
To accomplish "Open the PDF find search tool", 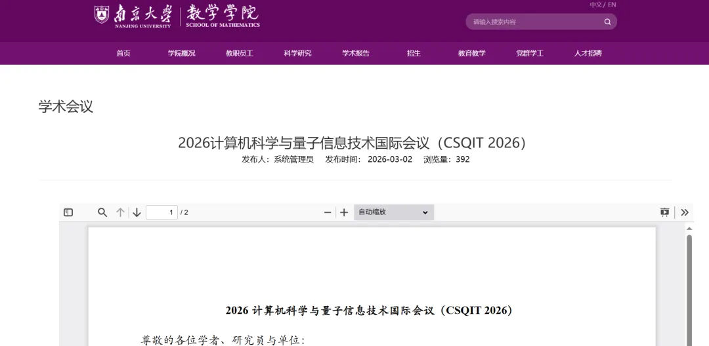I will 102,212.
